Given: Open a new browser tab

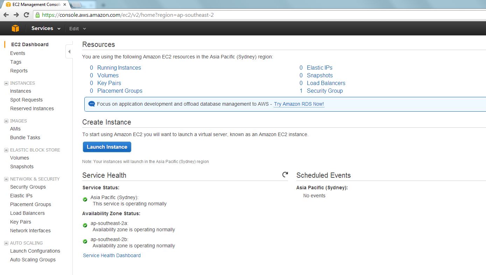Looking at the screenshot, I should (76, 5).
